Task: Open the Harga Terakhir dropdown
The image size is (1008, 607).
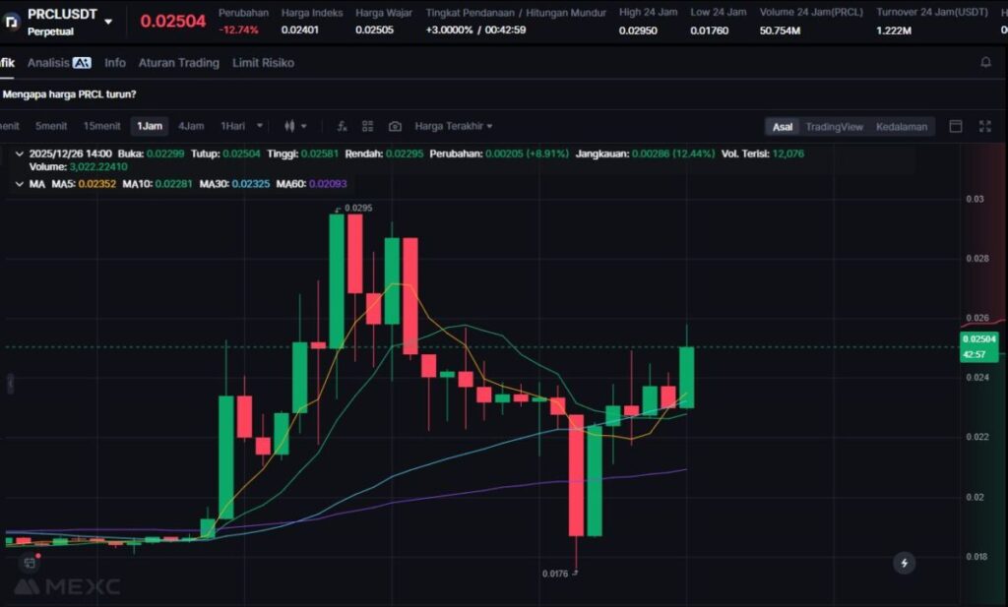Action: click(x=454, y=126)
